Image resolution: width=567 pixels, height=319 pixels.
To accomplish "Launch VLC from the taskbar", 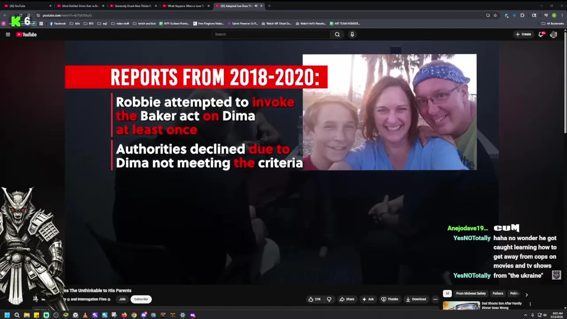I will [85, 315].
